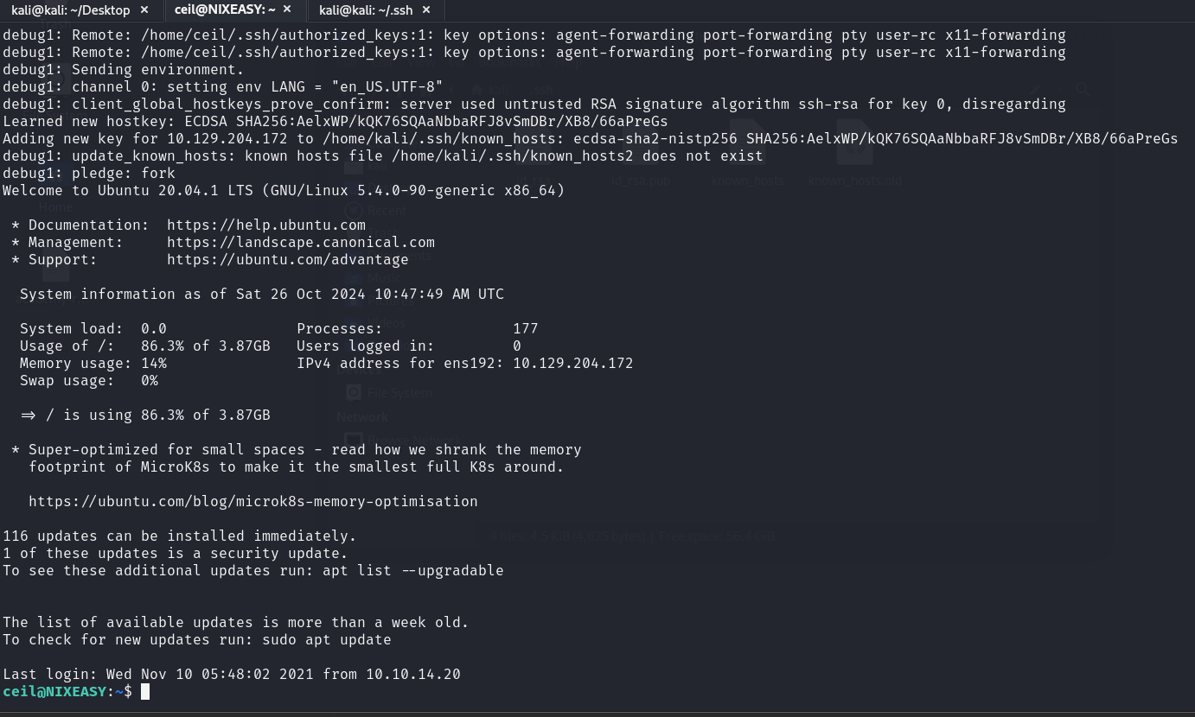
Task: Switch to the kali@kali: ~/.ssh terminal tab
Action: click(366, 10)
